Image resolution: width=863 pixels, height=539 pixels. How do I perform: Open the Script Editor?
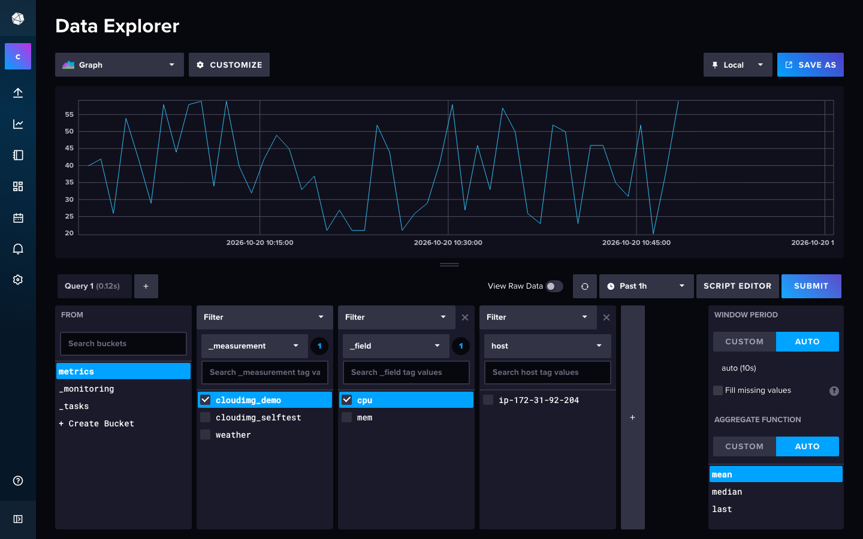point(738,286)
